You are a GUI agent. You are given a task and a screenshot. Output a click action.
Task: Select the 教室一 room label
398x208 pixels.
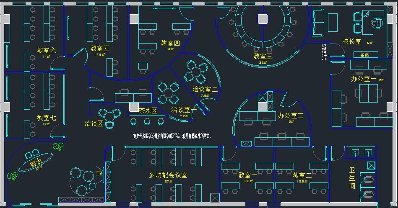pos(248,175)
